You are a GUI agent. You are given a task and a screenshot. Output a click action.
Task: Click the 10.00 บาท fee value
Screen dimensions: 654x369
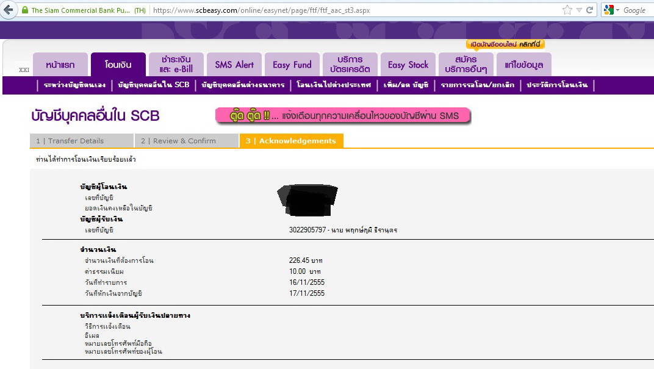(x=305, y=271)
